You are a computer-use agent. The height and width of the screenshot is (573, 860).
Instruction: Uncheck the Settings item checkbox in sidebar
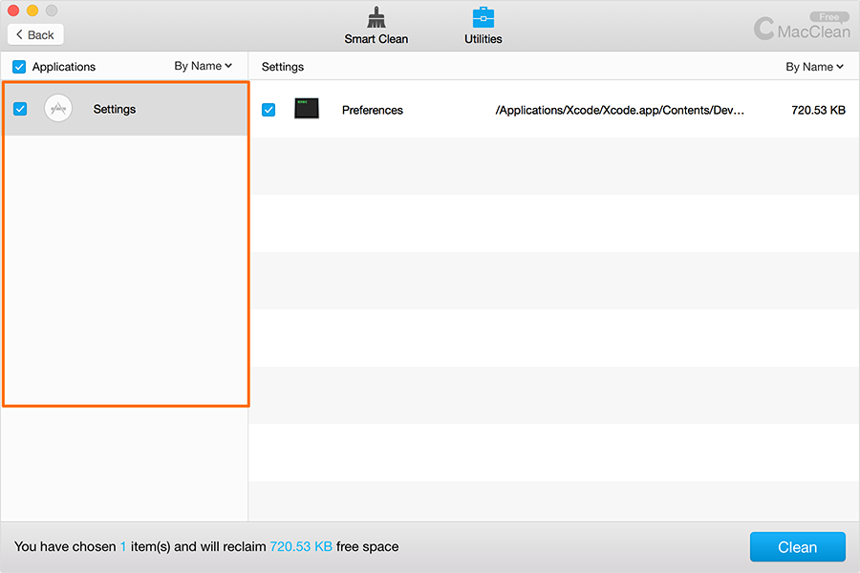[20, 109]
